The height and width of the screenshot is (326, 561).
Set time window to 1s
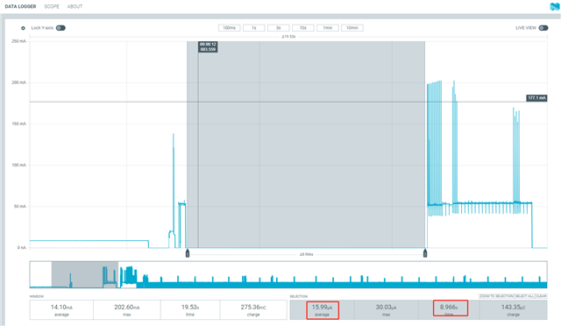pyautogui.click(x=254, y=28)
